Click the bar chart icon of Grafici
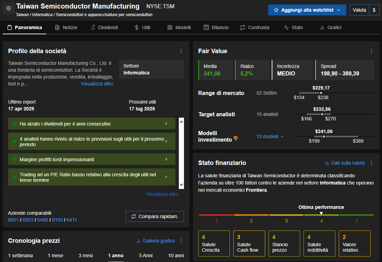This screenshot has height=262, width=382. click(322, 27)
